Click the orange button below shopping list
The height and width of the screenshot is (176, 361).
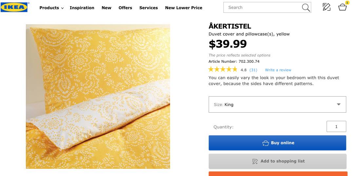[277, 174]
